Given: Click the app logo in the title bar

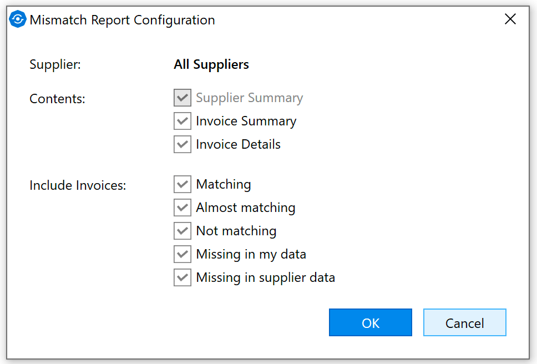Looking at the screenshot, I should click(x=18, y=20).
